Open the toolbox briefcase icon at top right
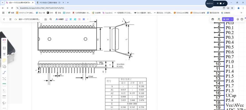246x110 pixels. (x=213, y=19)
